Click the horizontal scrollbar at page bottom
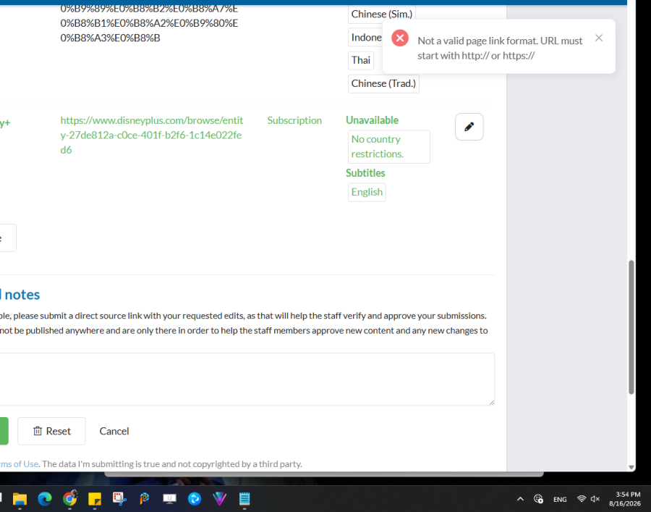 pos(324,474)
